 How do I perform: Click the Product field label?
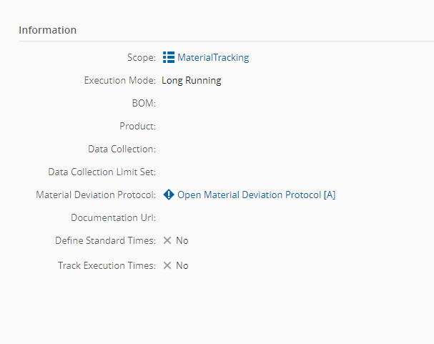[138, 126]
